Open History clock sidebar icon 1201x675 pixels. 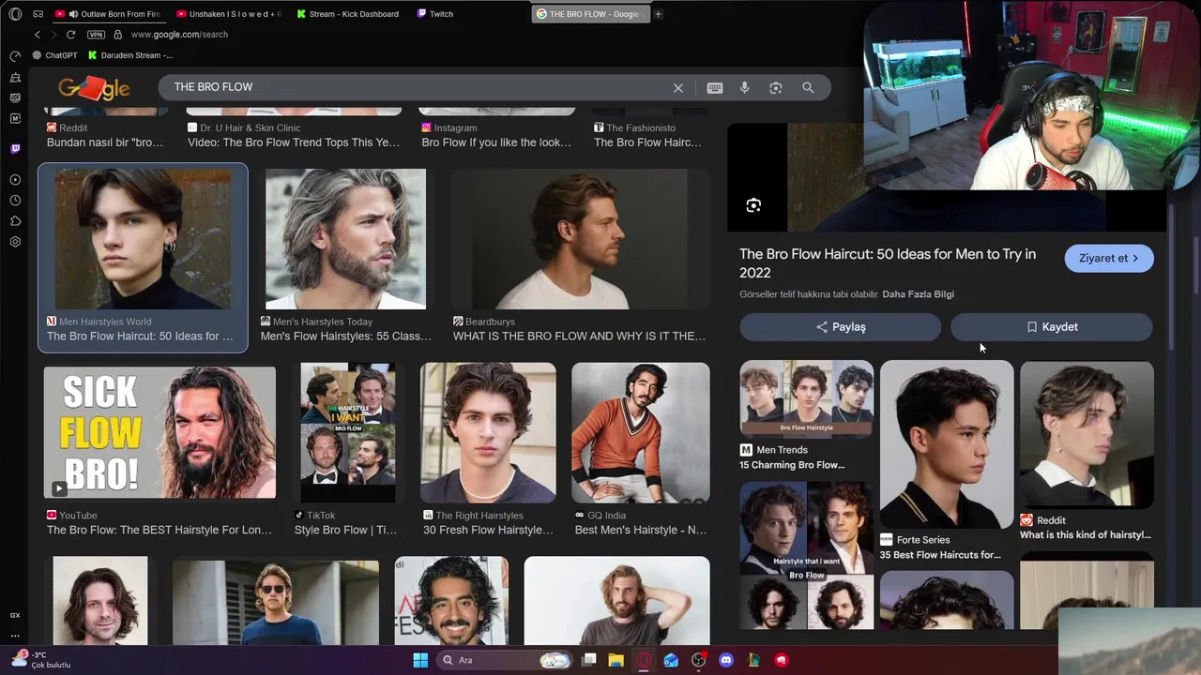(x=15, y=201)
